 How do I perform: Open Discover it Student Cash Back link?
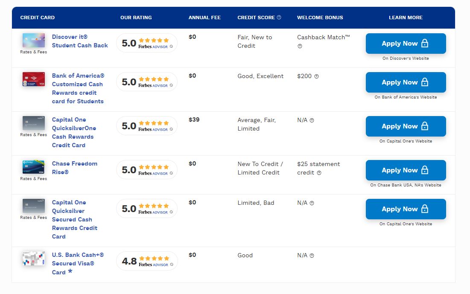pyautogui.click(x=80, y=41)
